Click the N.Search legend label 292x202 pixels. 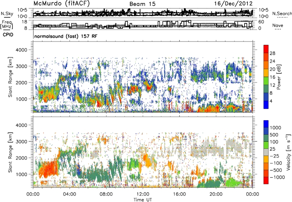pos(282,13)
